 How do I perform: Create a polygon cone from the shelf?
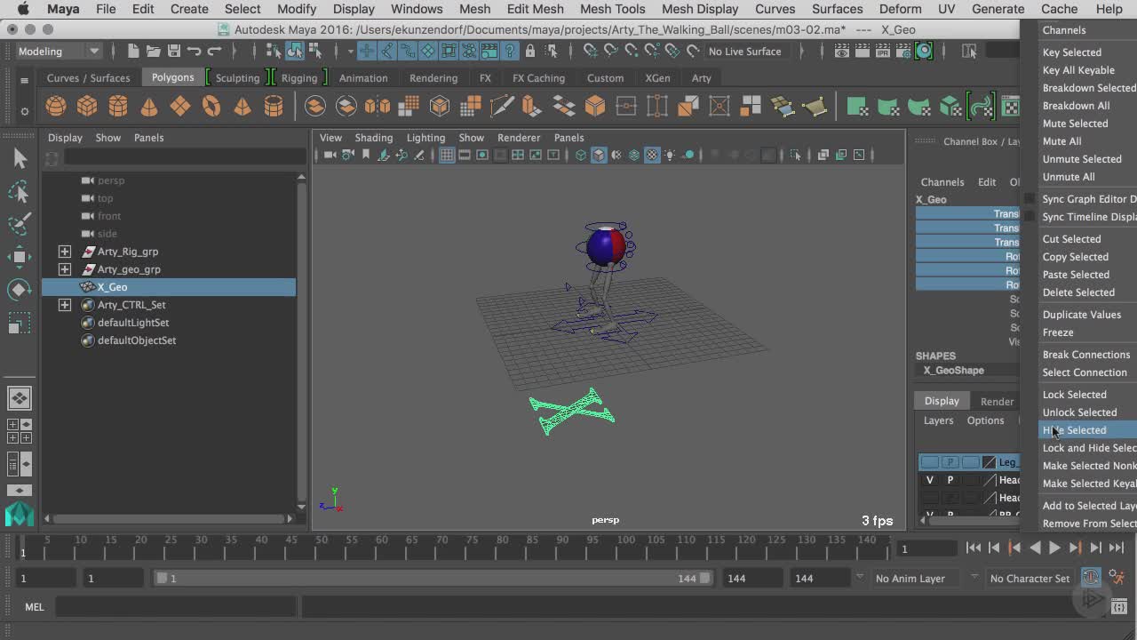[x=149, y=107]
